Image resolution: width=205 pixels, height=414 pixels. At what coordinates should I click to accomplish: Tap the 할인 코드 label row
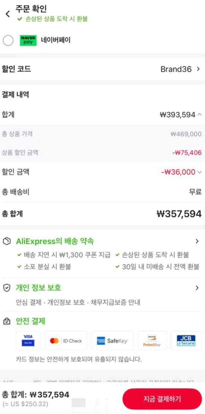tap(17, 69)
